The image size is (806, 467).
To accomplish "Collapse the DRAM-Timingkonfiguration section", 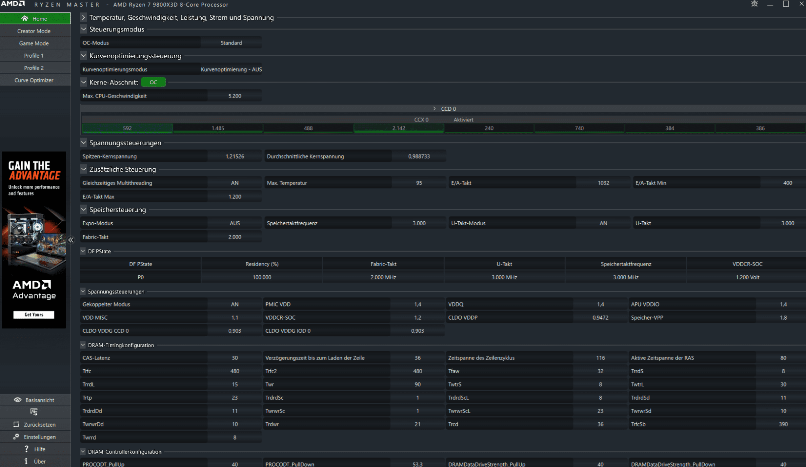I will coord(83,345).
